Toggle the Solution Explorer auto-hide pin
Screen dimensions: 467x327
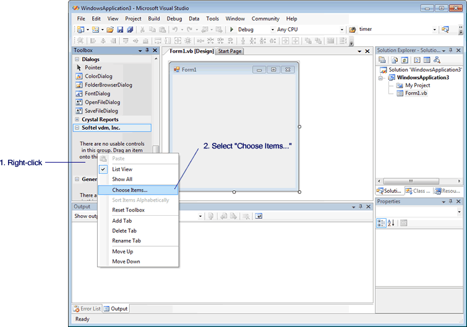450,50
